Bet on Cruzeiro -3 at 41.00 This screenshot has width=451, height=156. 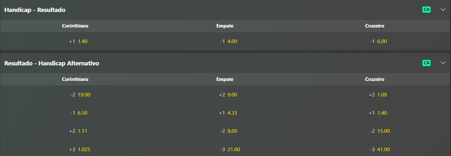(x=380, y=150)
